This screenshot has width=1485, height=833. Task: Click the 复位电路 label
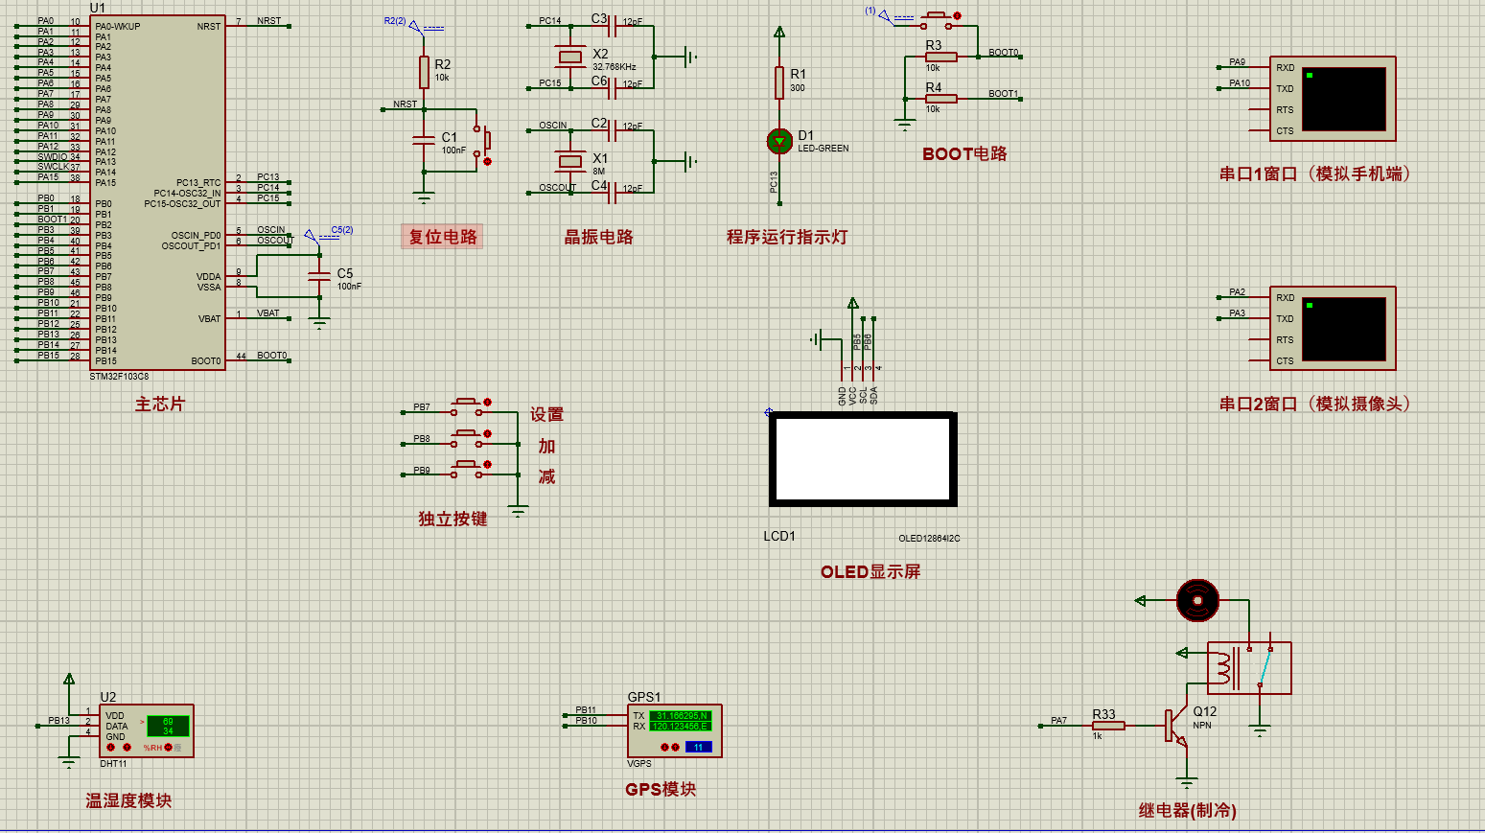point(442,237)
